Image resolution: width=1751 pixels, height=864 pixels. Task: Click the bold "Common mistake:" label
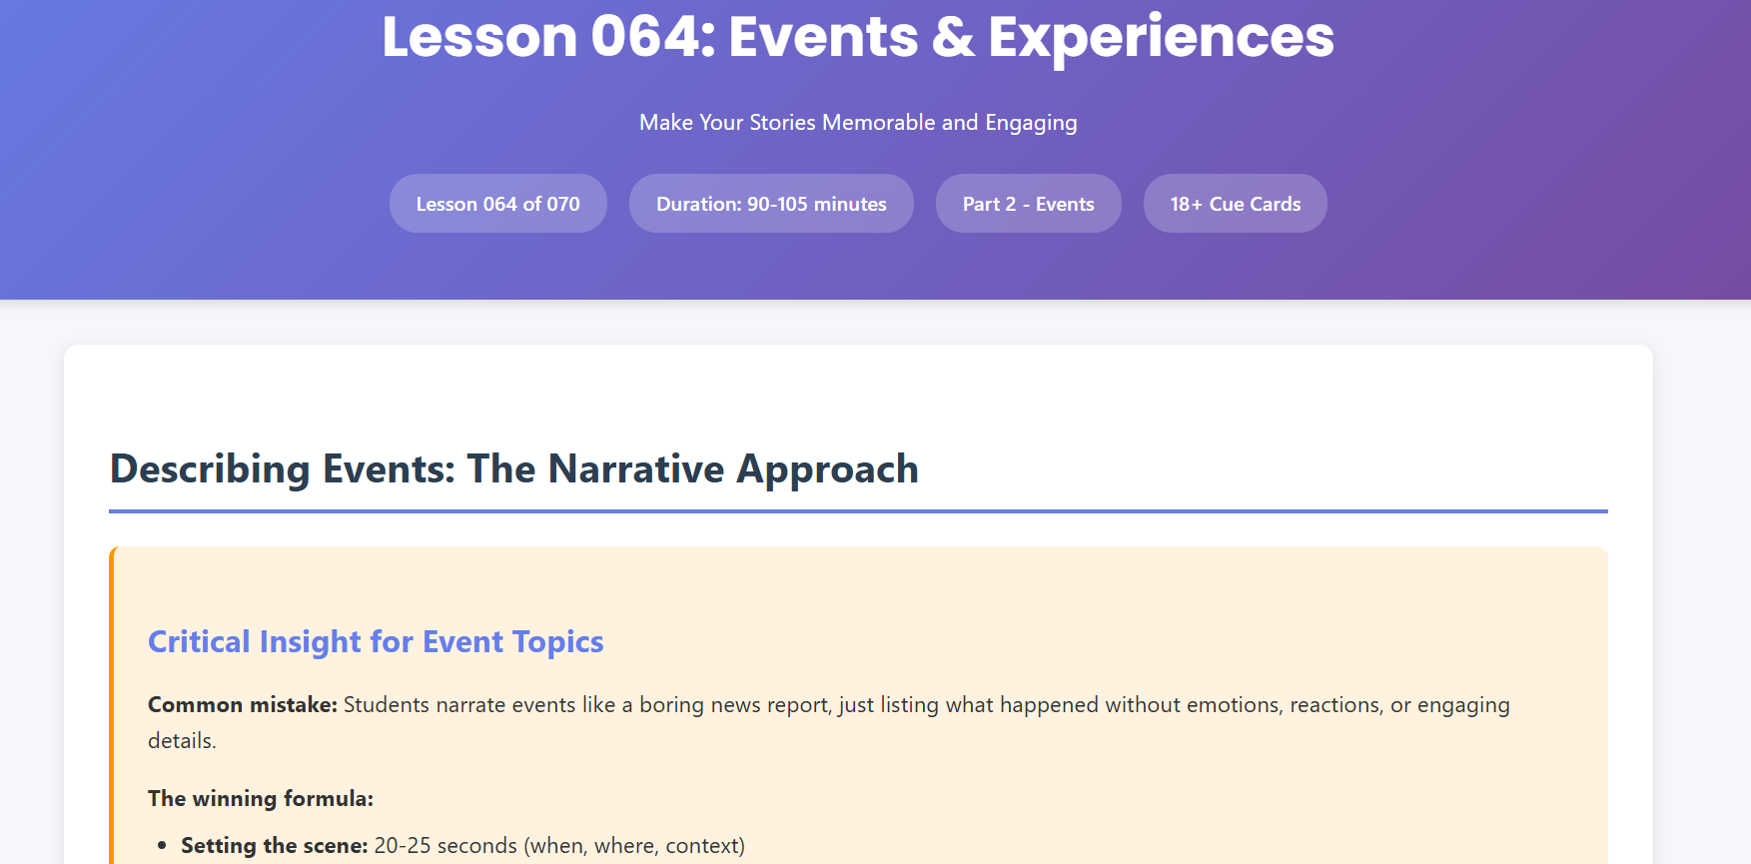point(243,705)
